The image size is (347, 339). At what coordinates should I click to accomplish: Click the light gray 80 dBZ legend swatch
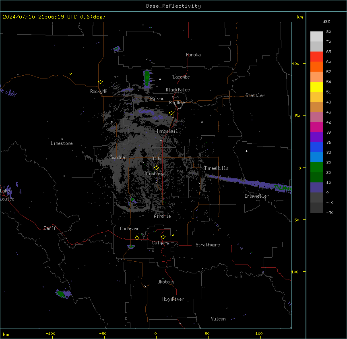(x=316, y=37)
